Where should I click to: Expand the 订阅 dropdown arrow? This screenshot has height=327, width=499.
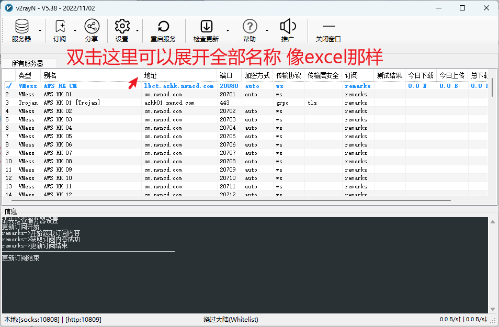75,30
